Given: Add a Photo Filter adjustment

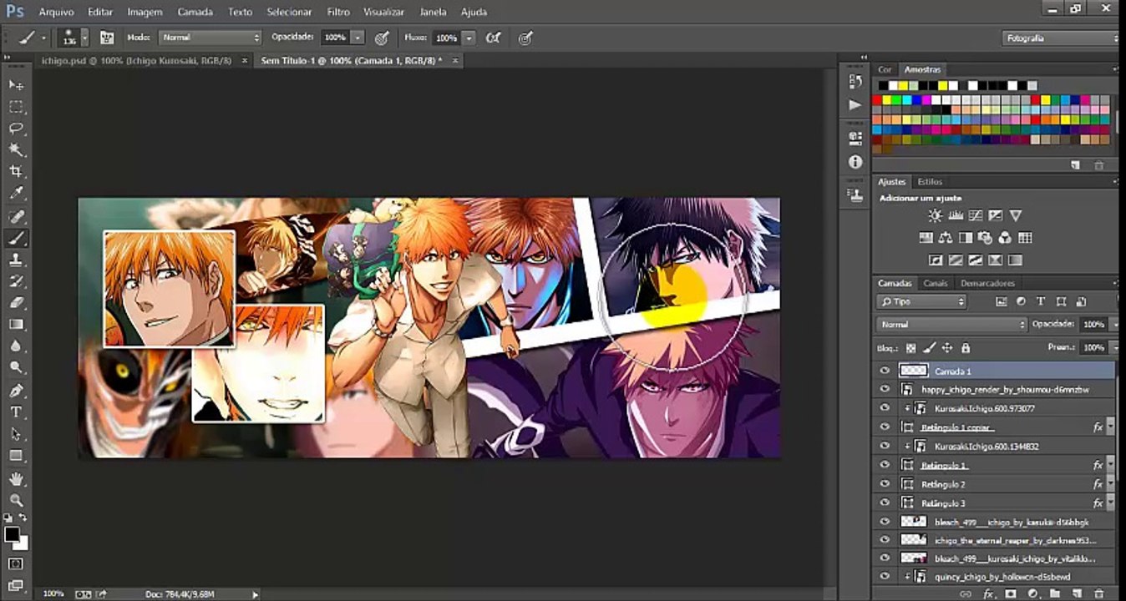Looking at the screenshot, I should 985,238.
